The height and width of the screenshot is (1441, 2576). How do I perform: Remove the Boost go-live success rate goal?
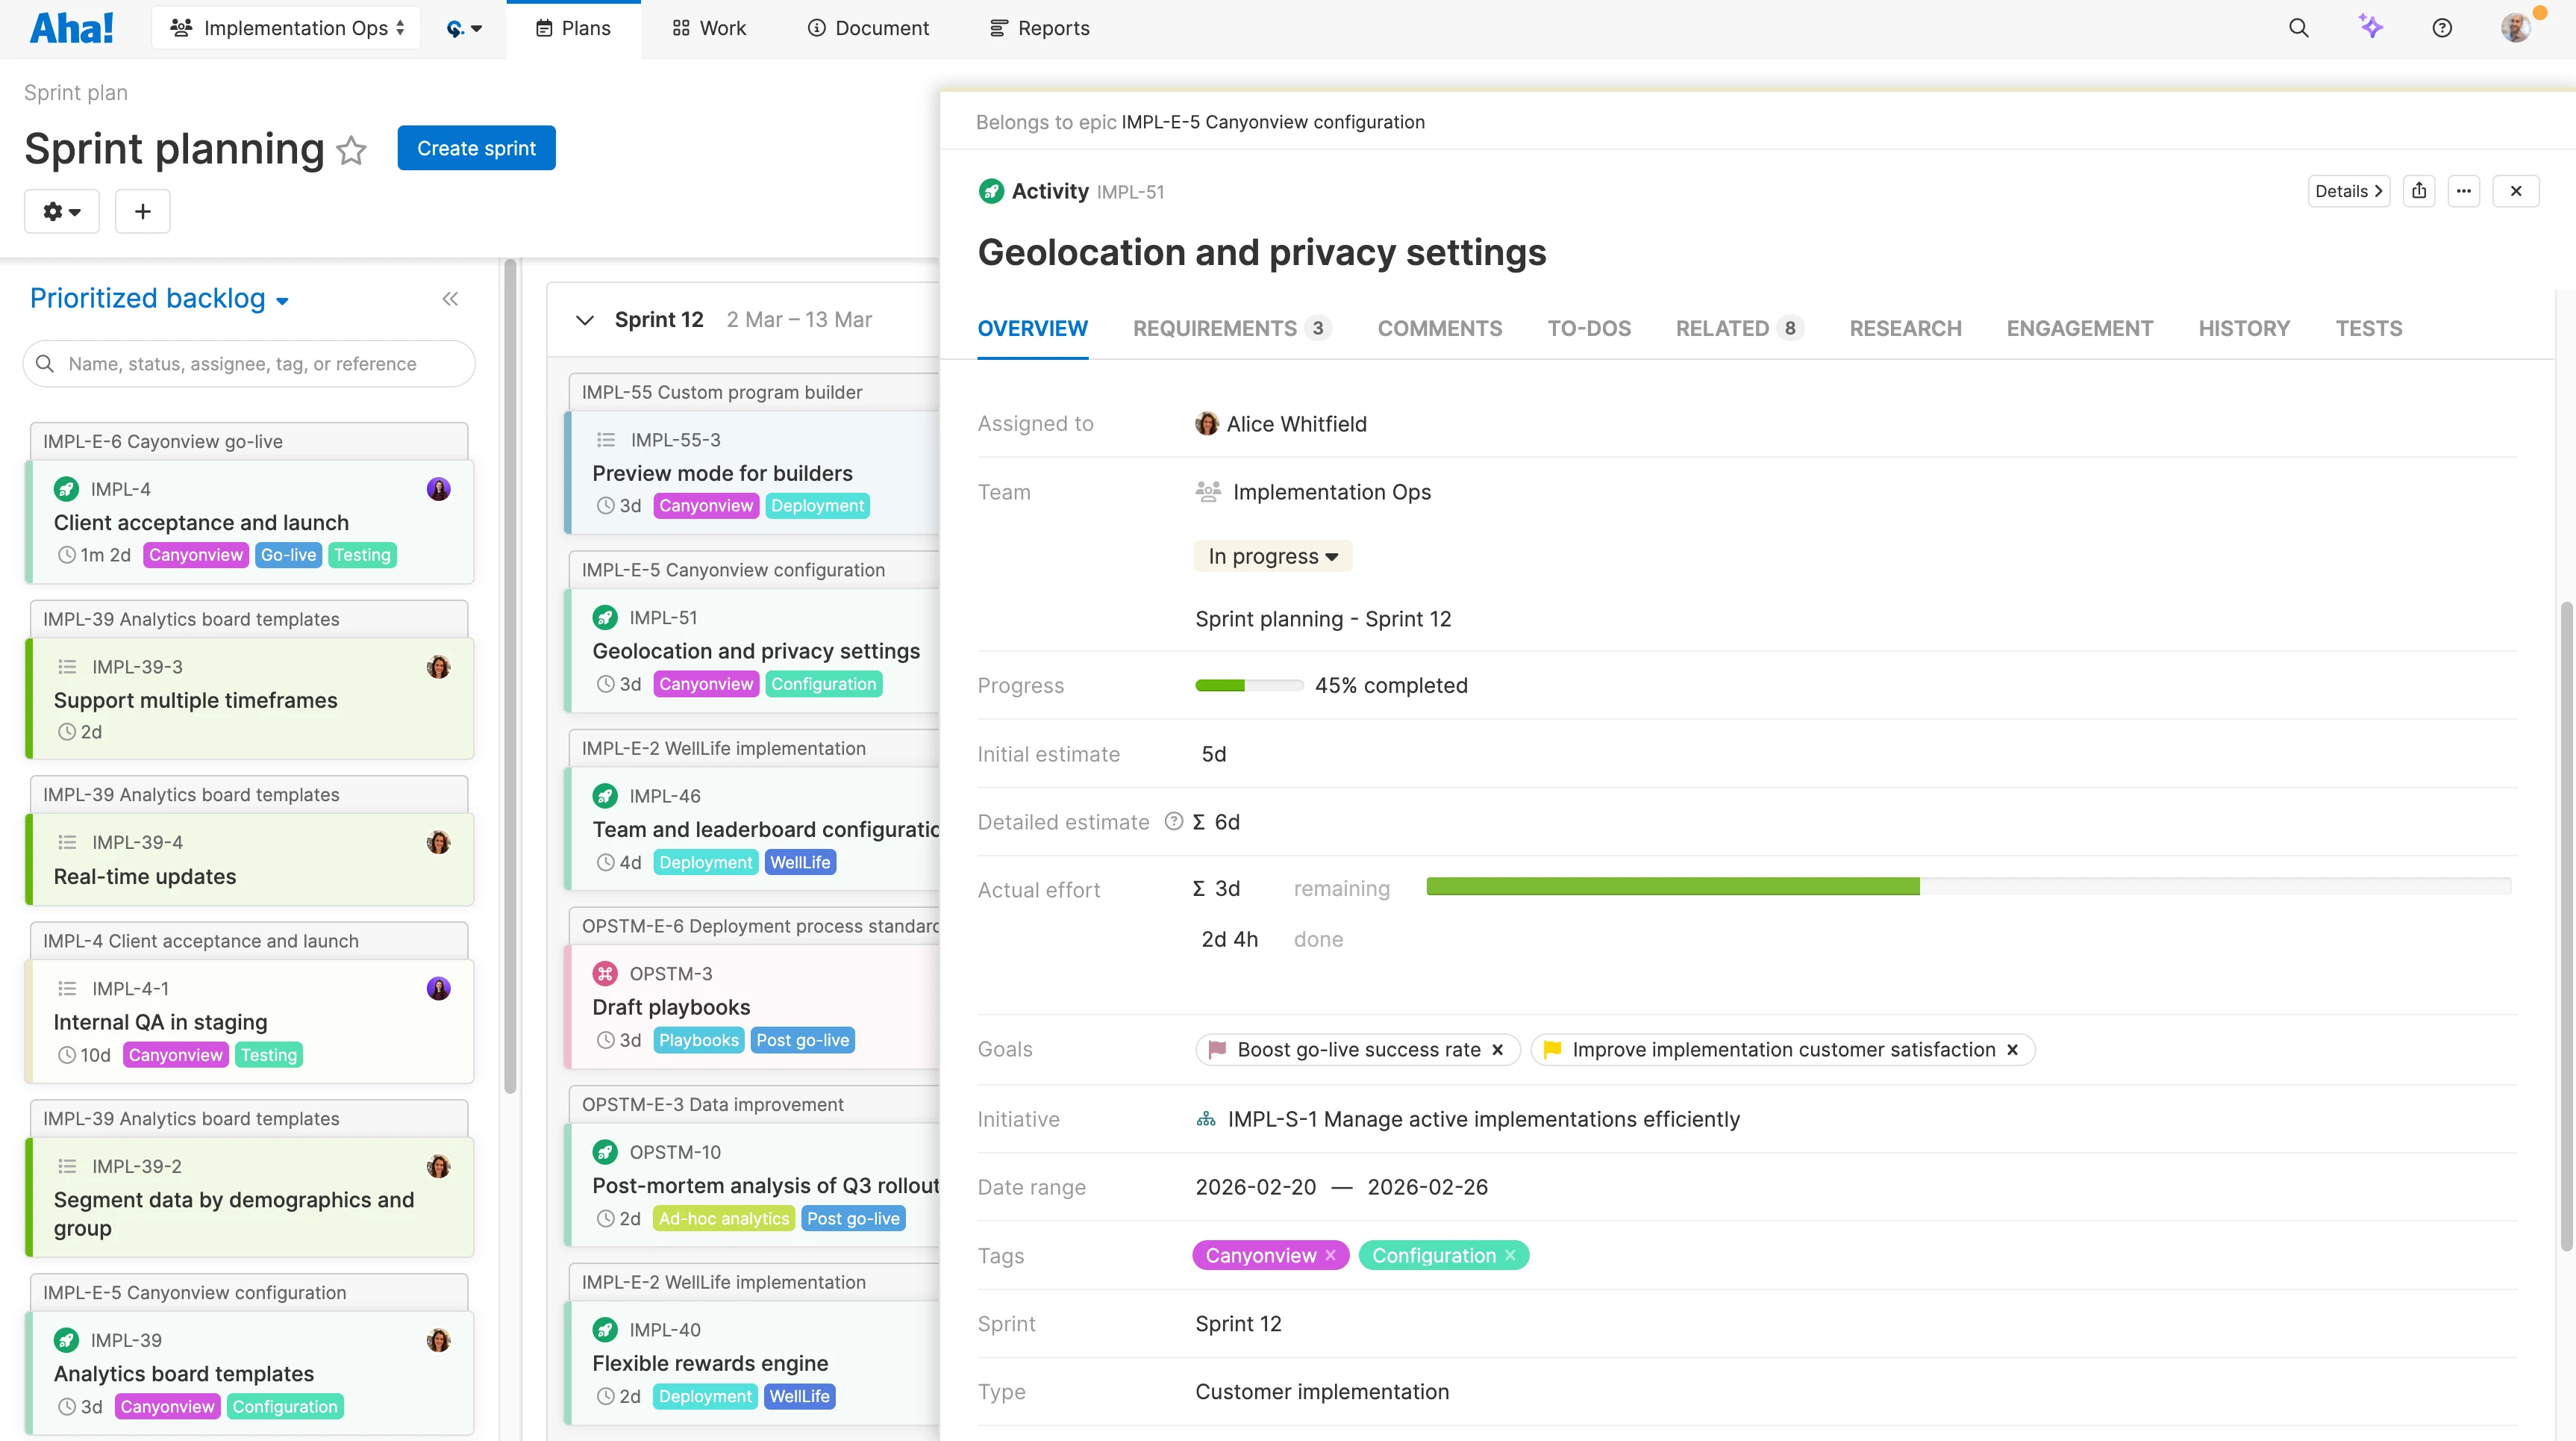(1497, 1050)
